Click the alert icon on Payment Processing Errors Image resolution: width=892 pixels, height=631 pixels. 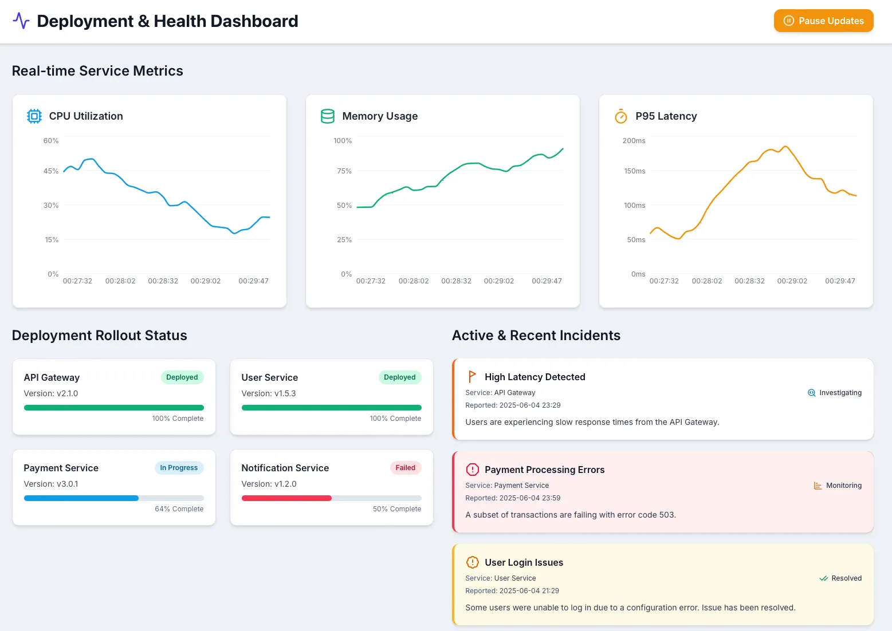click(472, 470)
